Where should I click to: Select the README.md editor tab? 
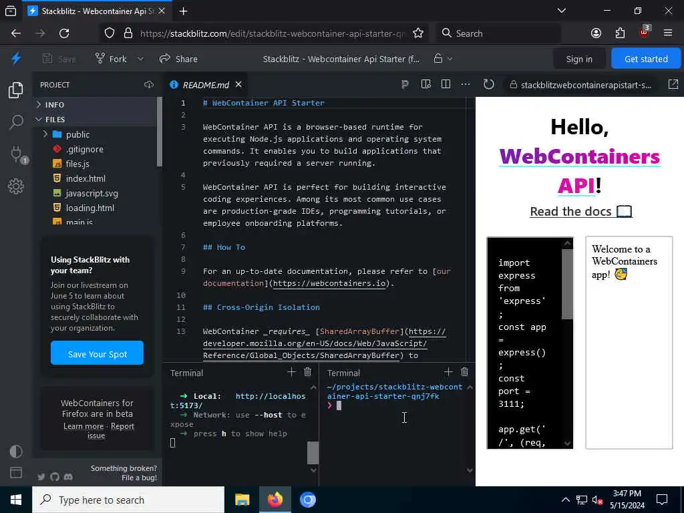[206, 85]
